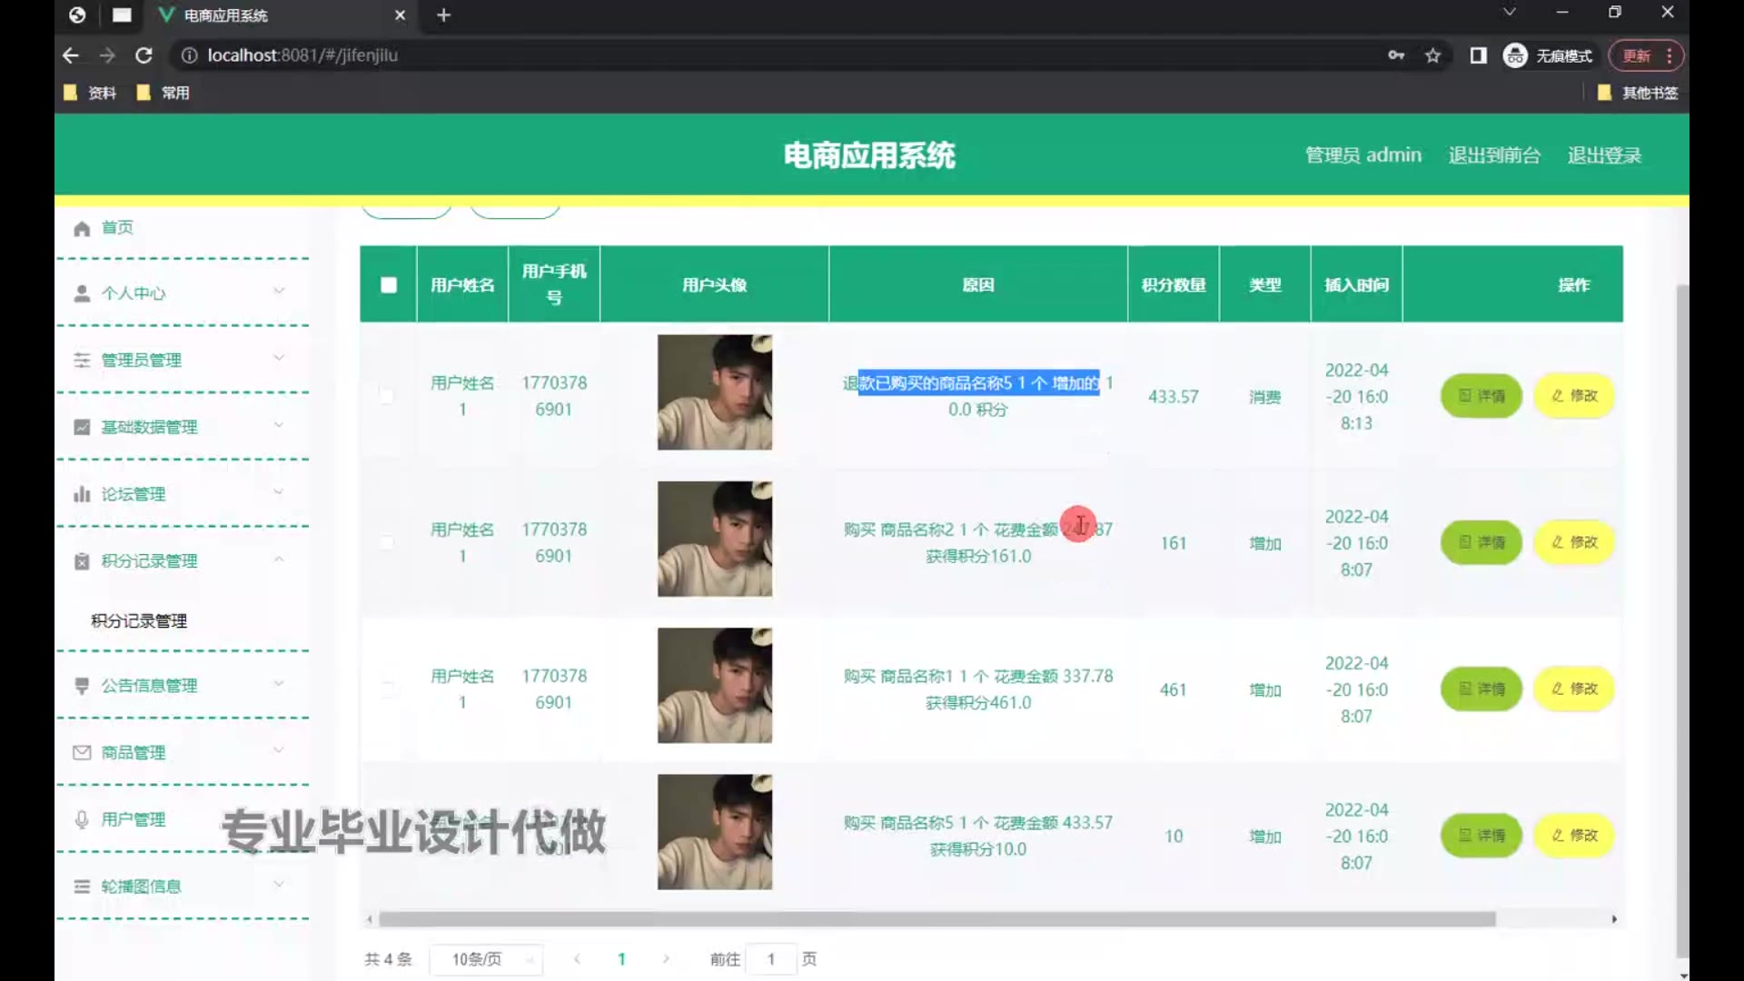
Task: Check the first row's checkbox
Action: [x=387, y=396]
